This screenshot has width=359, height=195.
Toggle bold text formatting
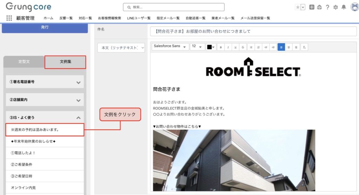221,47
